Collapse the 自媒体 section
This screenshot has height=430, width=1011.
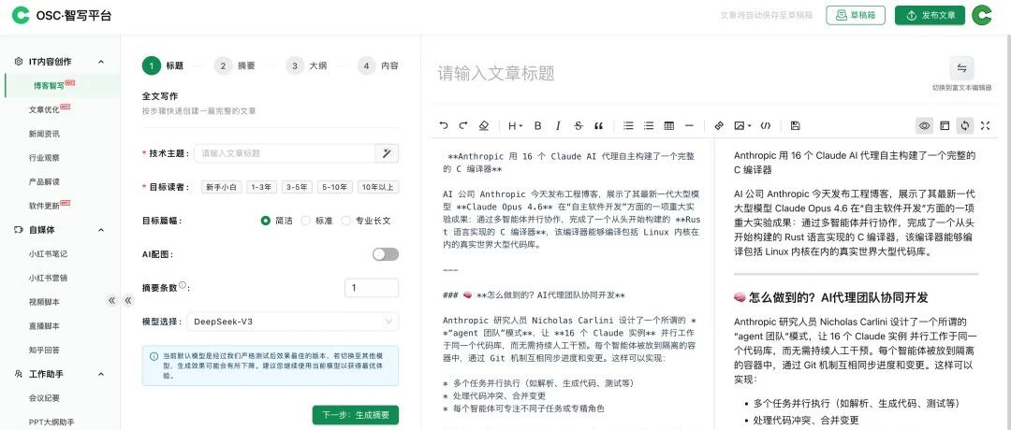click(x=100, y=230)
